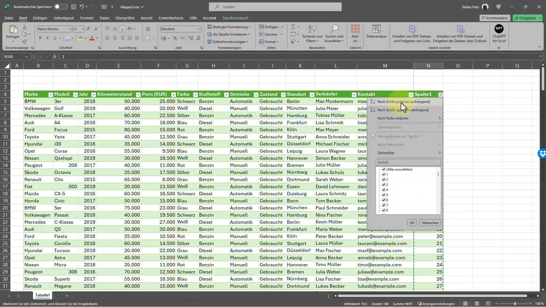Open the Einfügen ribbon tab
Image resolution: width=546 pixels, height=307 pixels.
tap(40, 18)
